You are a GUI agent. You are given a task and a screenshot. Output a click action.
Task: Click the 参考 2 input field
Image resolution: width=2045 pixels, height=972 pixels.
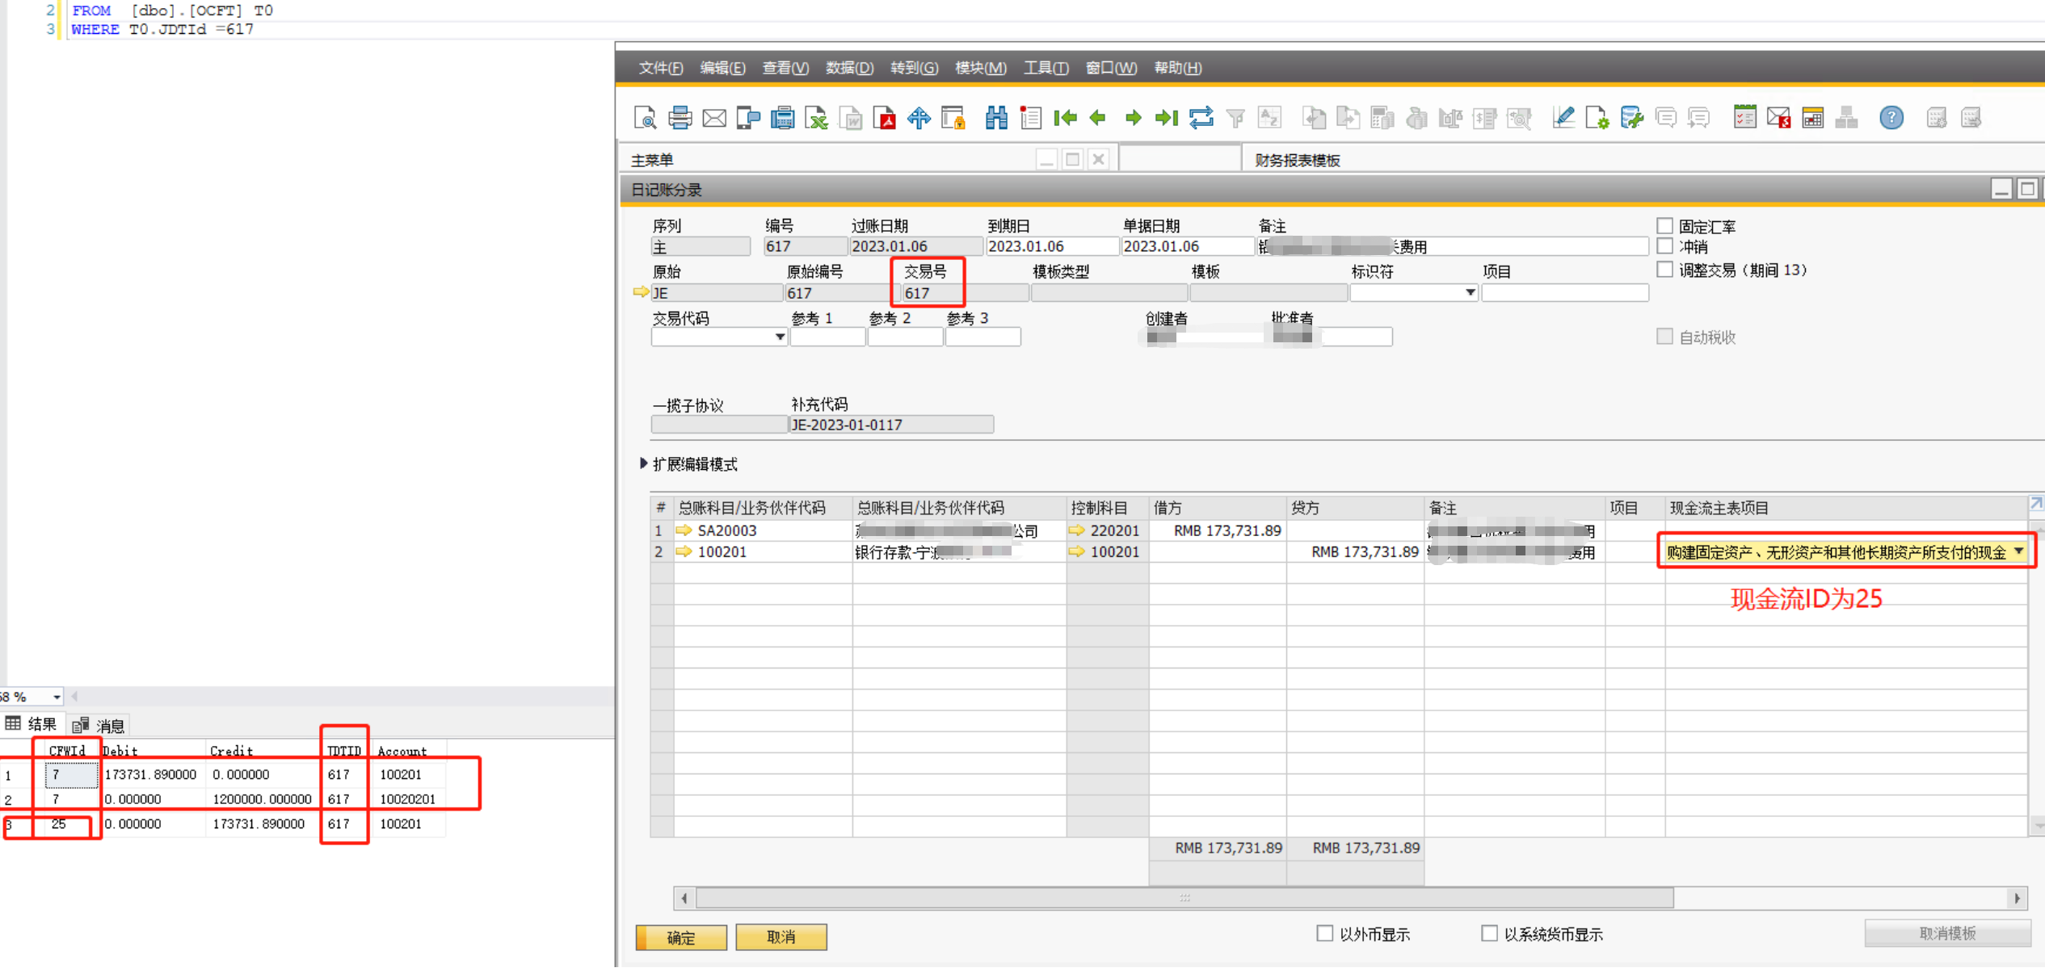pos(905,338)
